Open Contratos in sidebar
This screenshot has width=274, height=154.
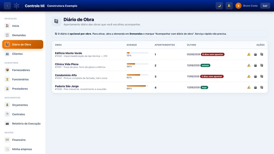(x=23, y=114)
